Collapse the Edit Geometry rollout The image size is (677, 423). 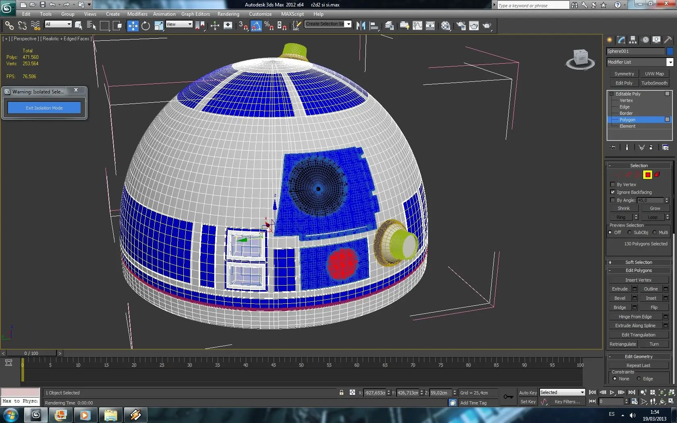coord(639,357)
